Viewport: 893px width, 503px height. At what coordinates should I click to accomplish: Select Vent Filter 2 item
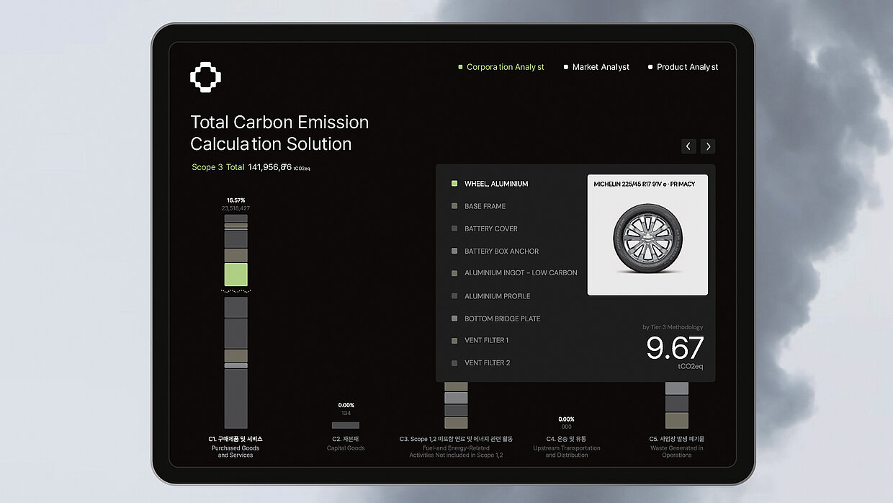487,363
